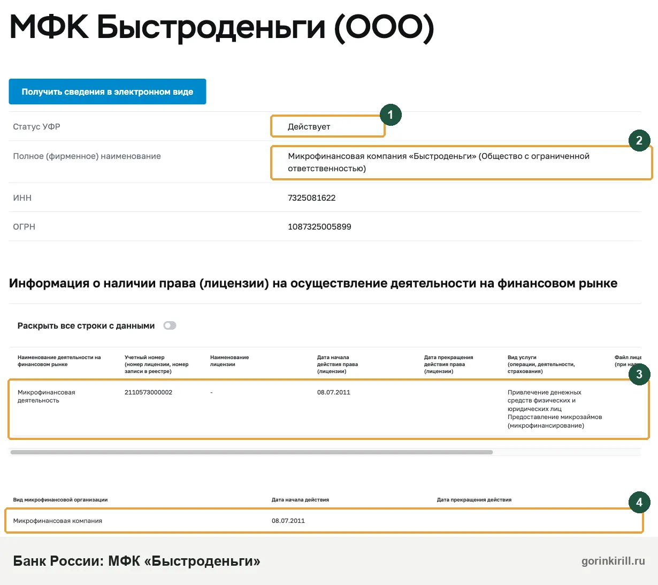Click the 'Дата начала действия' column header

[300, 500]
